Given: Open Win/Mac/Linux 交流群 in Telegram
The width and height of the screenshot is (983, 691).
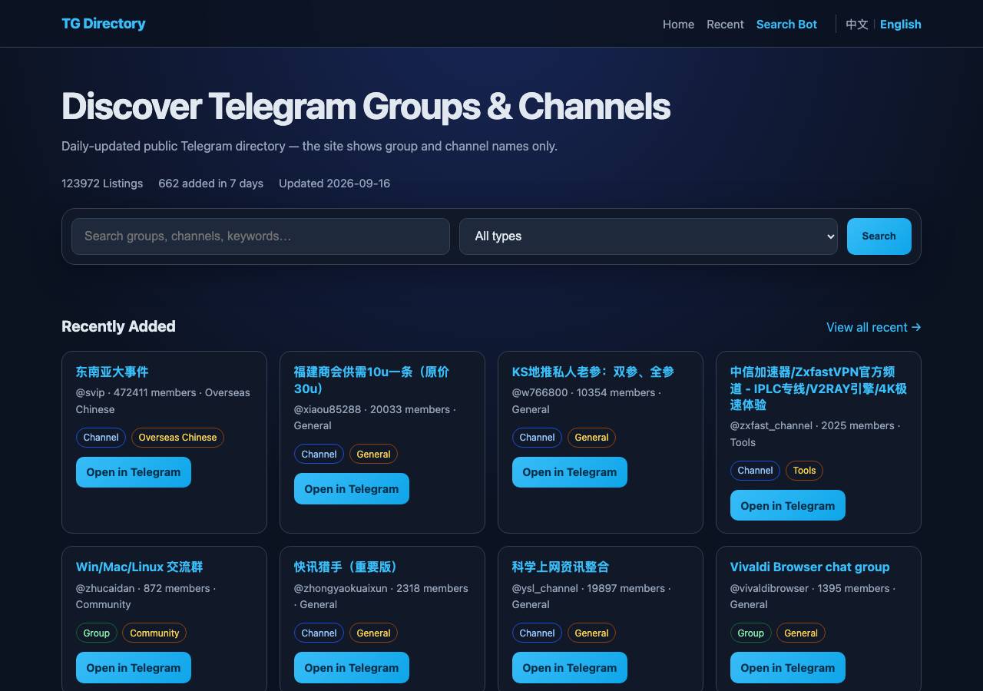Looking at the screenshot, I should click(x=134, y=668).
